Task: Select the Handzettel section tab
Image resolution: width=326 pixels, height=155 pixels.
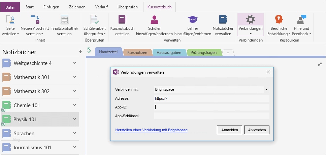Action: click(108, 52)
